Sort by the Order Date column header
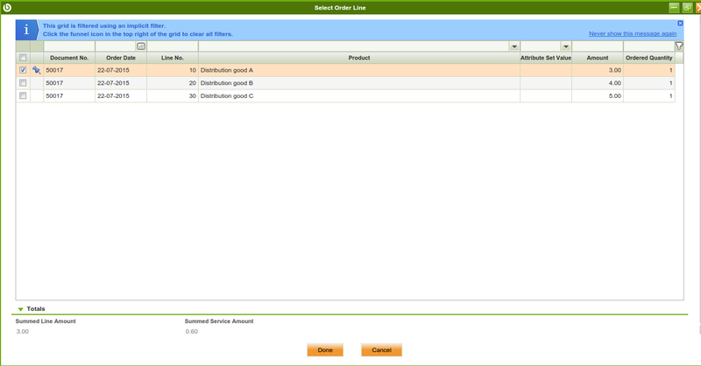 121,58
